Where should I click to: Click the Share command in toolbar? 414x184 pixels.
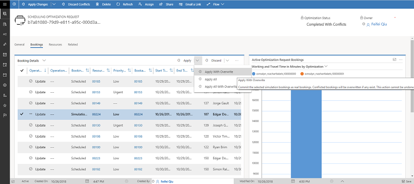(166, 4)
